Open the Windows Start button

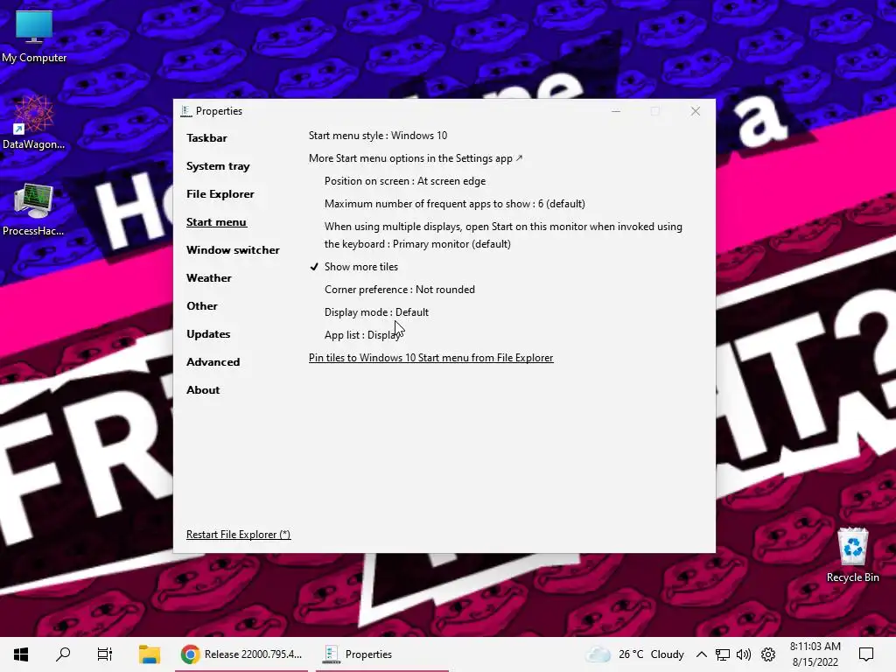point(21,654)
